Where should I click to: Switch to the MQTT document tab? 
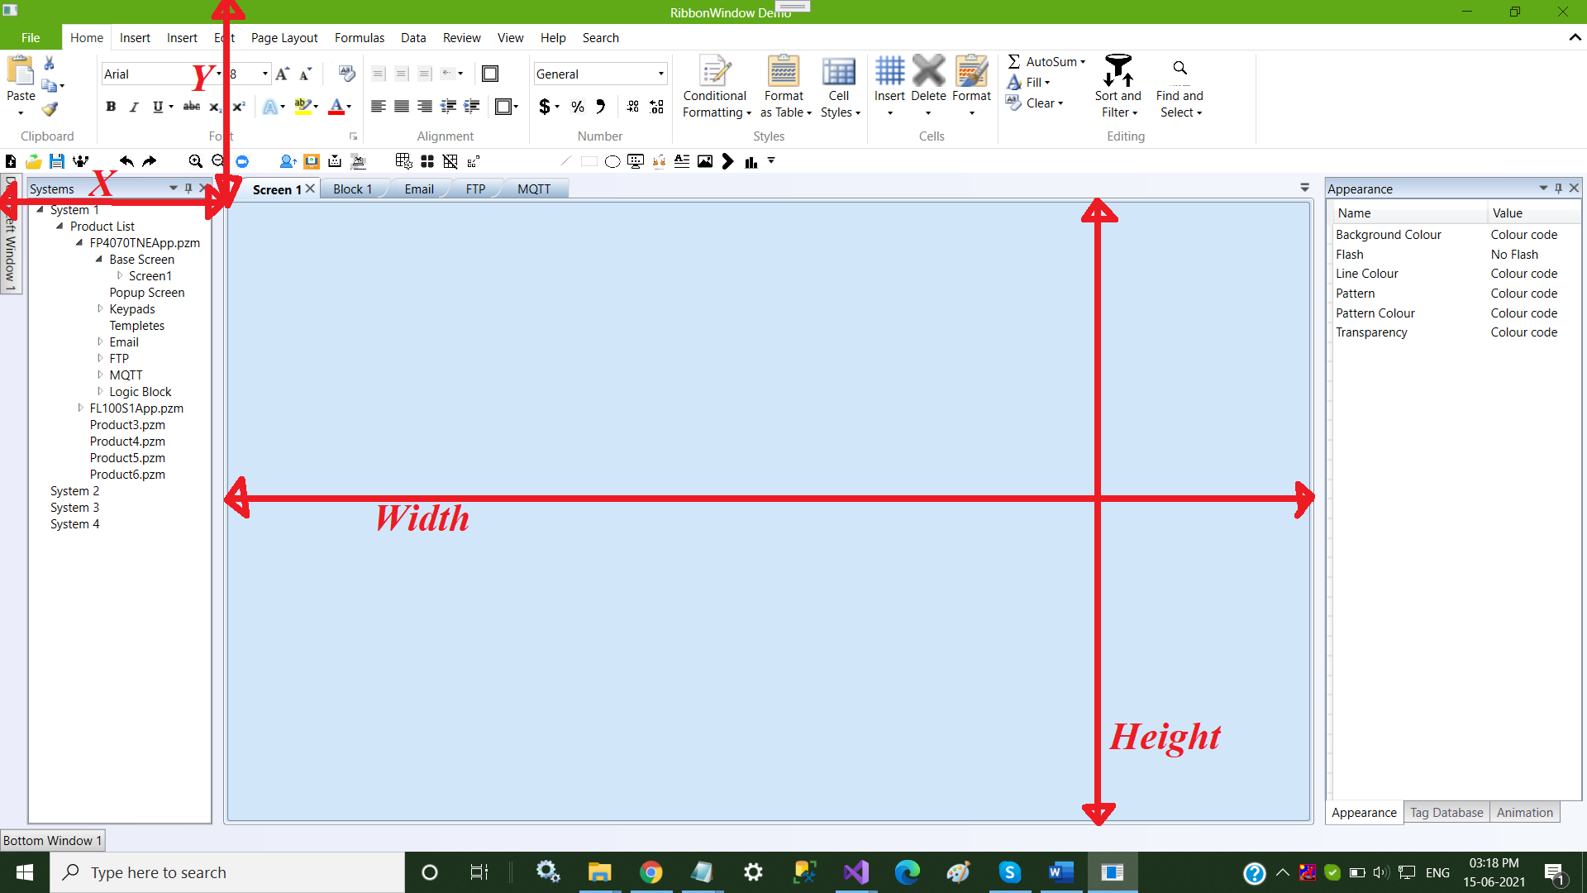(533, 189)
